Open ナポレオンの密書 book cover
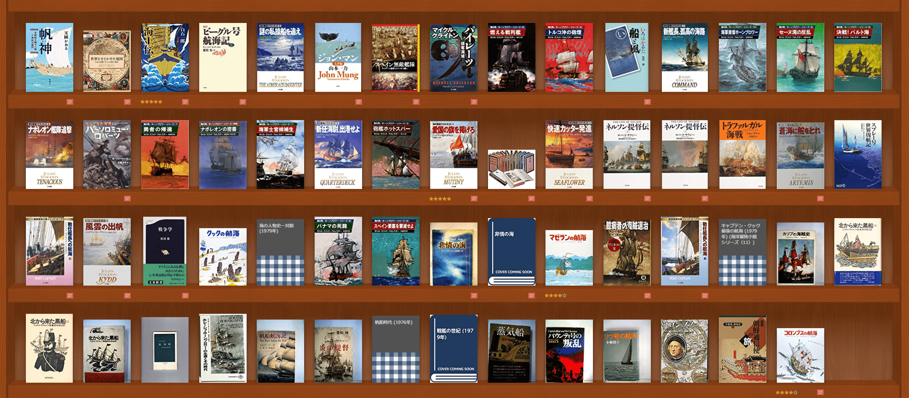Screen dimensions: 909x398 coord(223,155)
